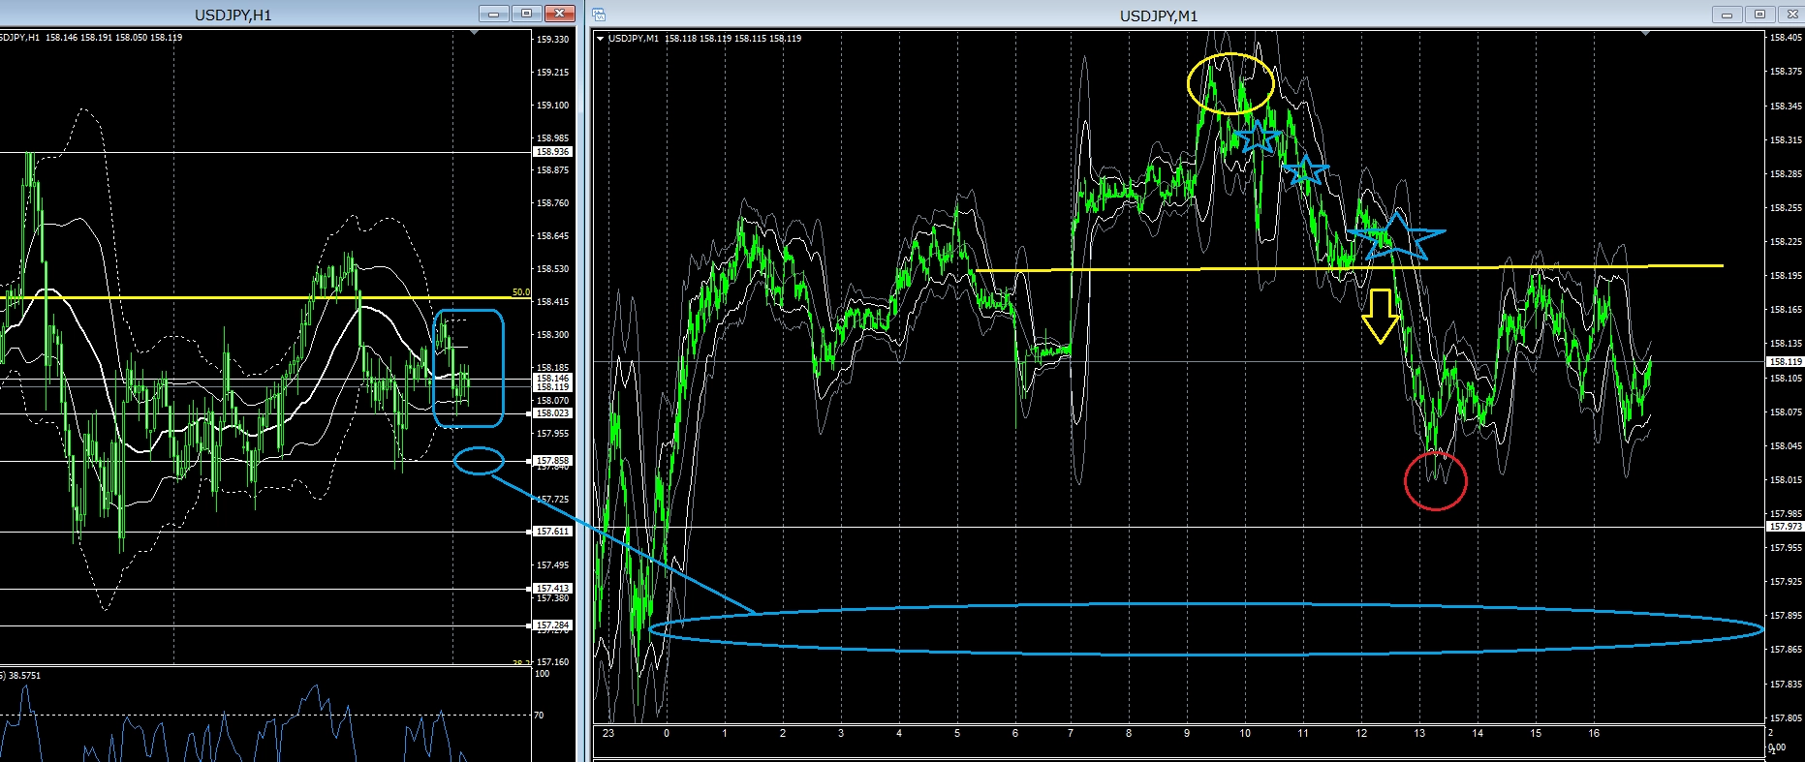
Task: Select the 157.284 horizontal line price label
Action: tap(553, 625)
